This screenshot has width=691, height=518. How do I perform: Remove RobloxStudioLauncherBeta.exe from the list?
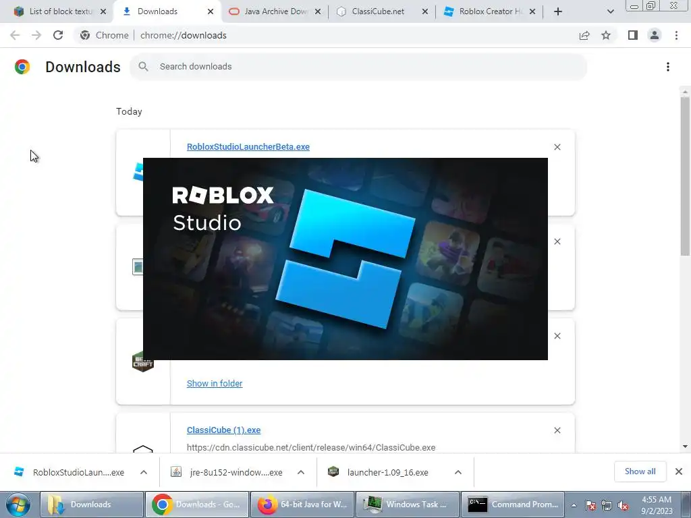coord(557,147)
